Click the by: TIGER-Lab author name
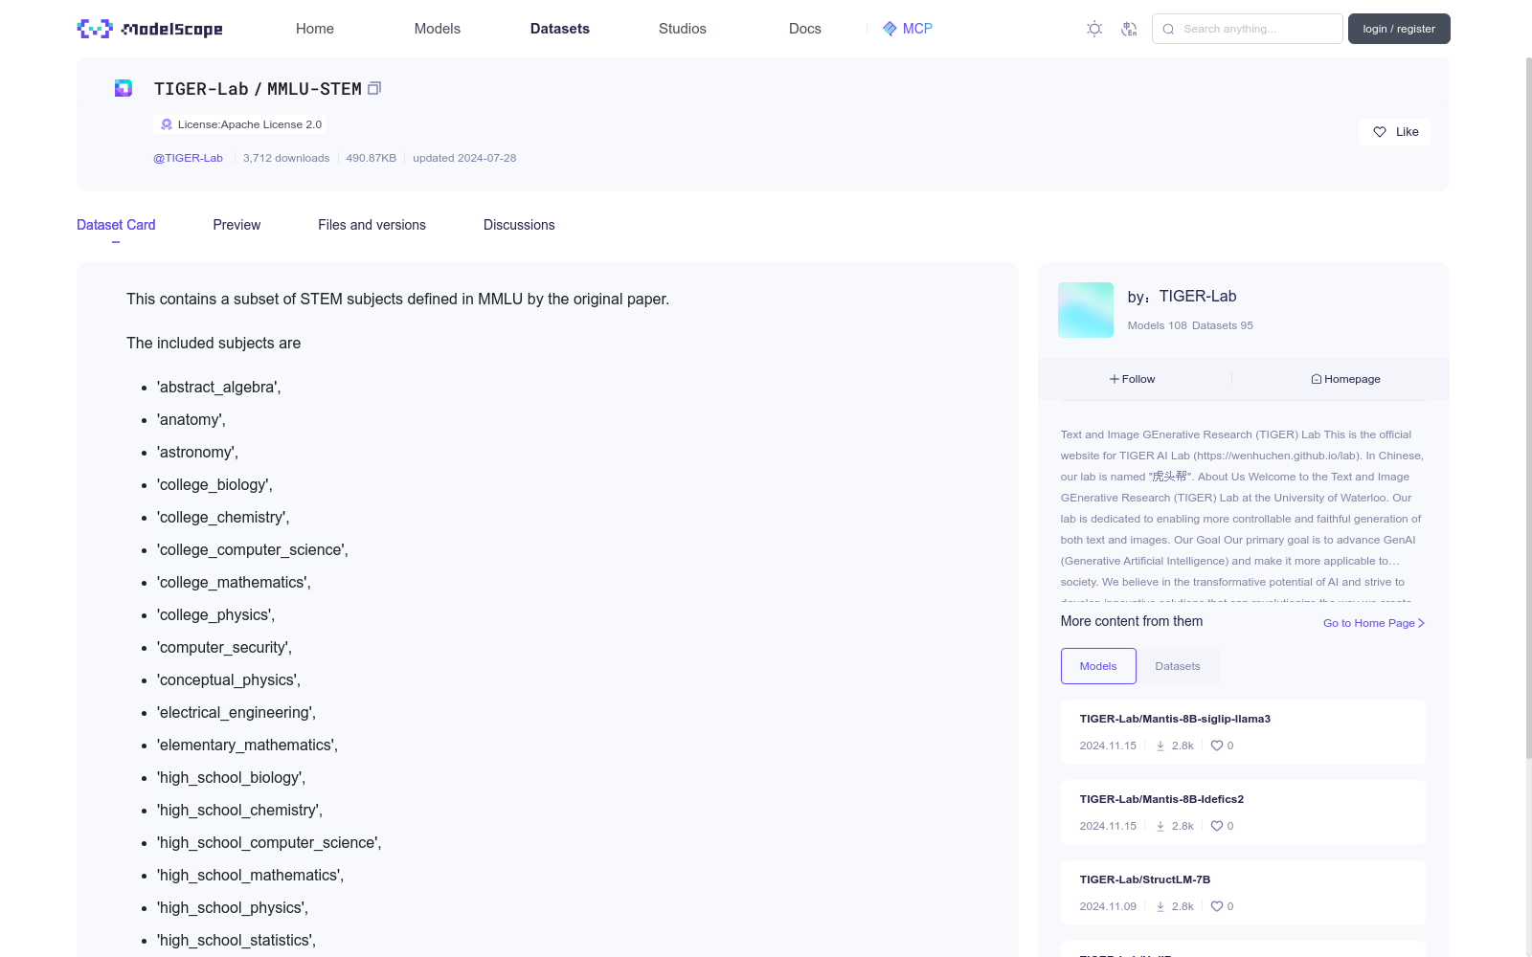This screenshot has width=1532, height=957. pos(1198,297)
